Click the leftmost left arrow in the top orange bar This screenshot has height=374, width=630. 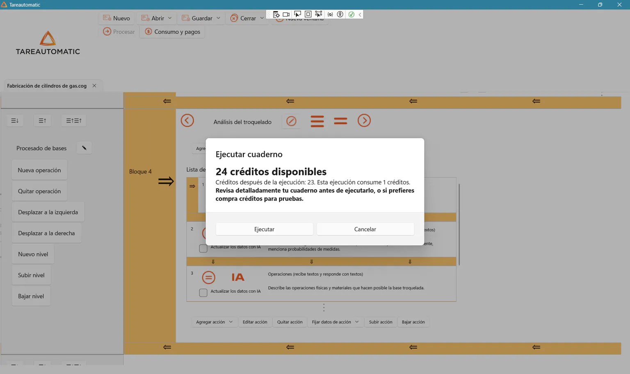(x=167, y=101)
